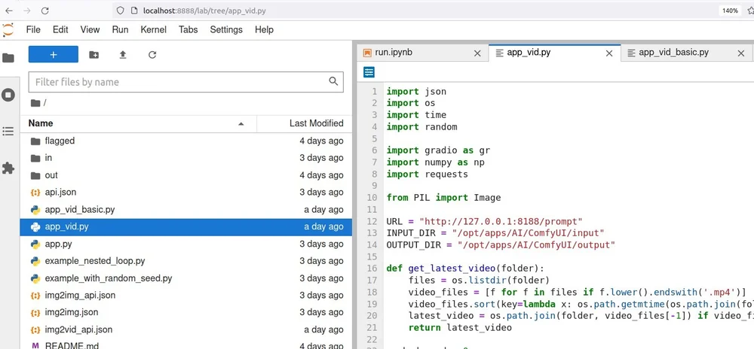Click 'import gradio as gr' line
754x349 pixels.
438,150
